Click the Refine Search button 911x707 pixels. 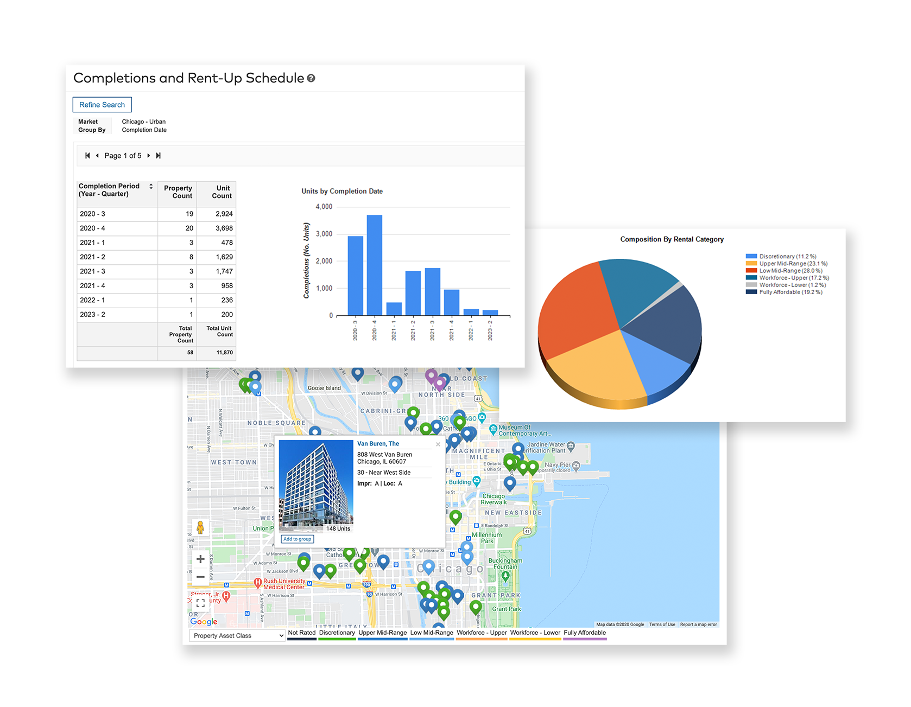pyautogui.click(x=102, y=105)
